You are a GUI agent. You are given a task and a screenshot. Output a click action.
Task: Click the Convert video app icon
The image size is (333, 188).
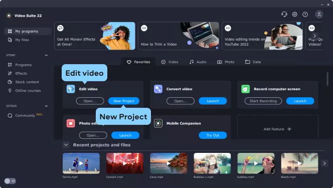pos(158,89)
